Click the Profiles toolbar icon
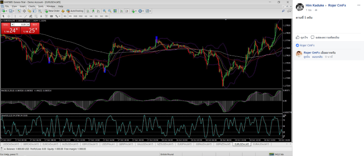 coord(10,11)
